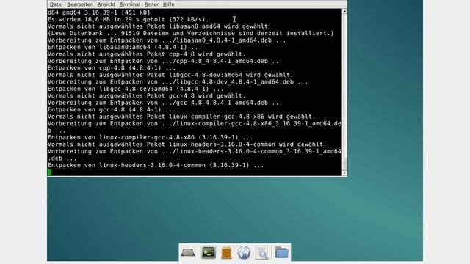Click the line 'Entpacken von cpp-4.8 (4.8.4-1)'
Viewport: 470px width, 264px height.
tap(112, 68)
